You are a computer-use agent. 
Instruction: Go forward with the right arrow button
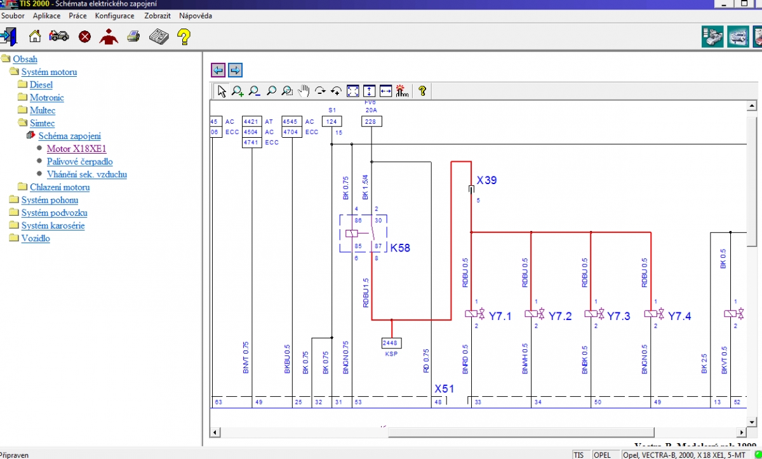tap(235, 70)
